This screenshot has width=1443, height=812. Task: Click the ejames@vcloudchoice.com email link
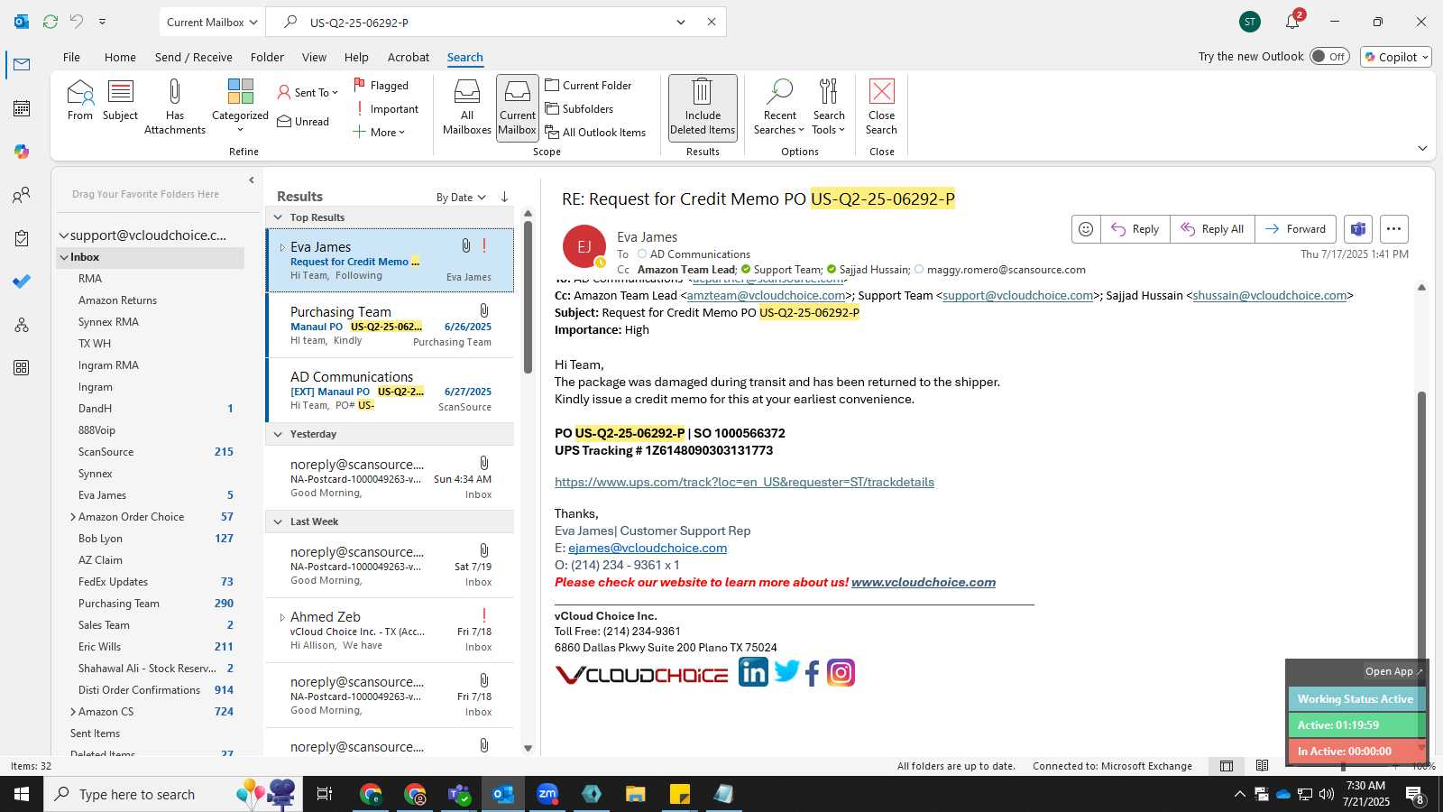[x=648, y=548]
